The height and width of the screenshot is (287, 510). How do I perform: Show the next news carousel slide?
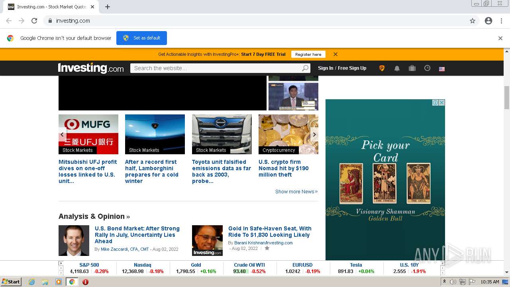click(314, 135)
